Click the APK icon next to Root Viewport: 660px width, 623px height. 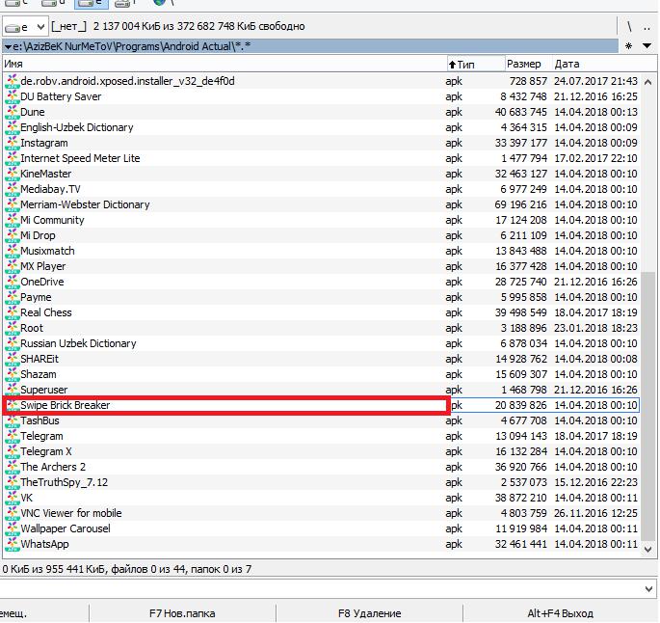13,328
